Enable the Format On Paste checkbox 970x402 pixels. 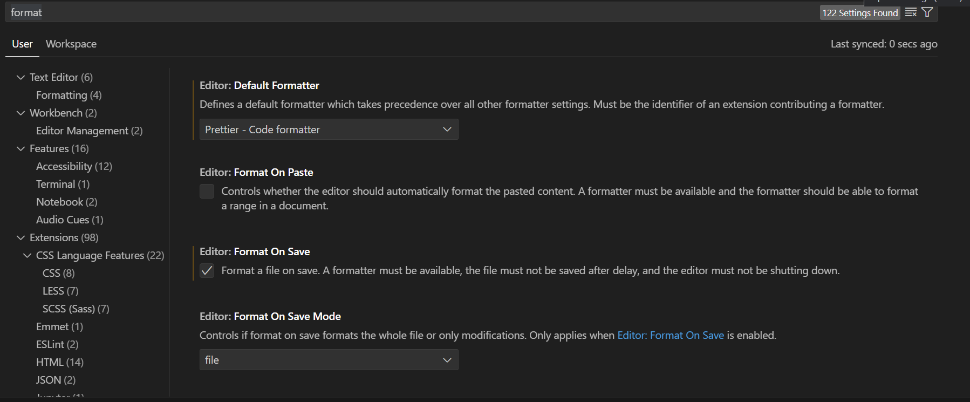pos(207,191)
